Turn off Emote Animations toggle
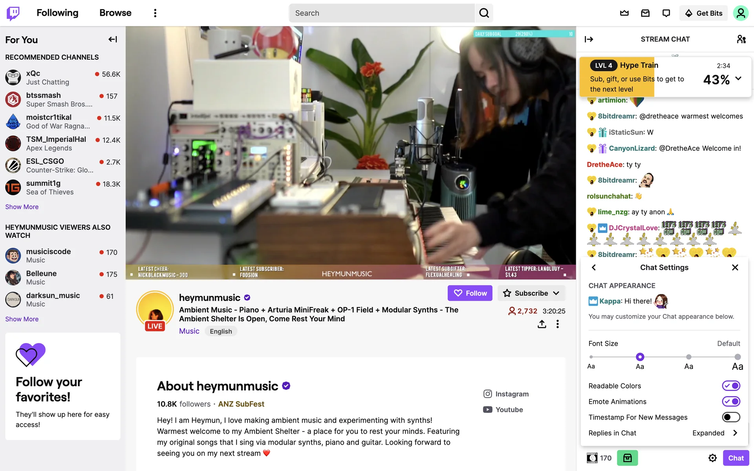Viewport: 754px width, 471px height. [x=731, y=402]
